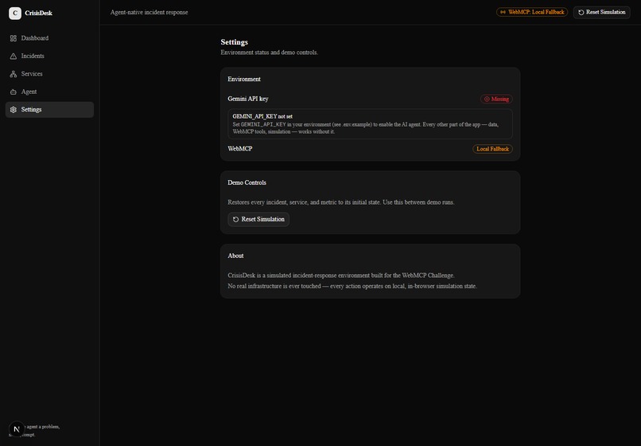
Task: Click the WebMCP row label
Action: (240, 149)
